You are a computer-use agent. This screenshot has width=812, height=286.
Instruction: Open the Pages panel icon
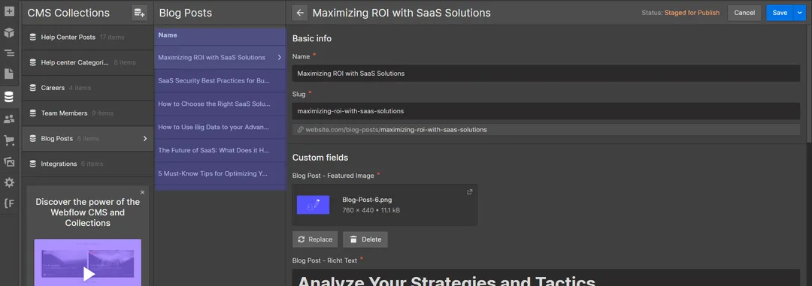tap(9, 74)
